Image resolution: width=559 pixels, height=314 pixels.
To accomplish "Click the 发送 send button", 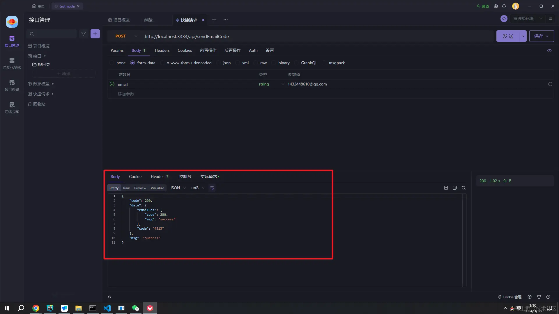I will click(x=508, y=36).
